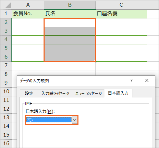Click cell A1 containing 会員No.
Viewport: 159px width, 148px height.
(28, 14)
